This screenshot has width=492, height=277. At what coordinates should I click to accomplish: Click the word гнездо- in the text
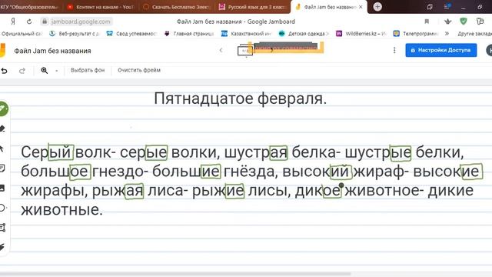[120, 172]
